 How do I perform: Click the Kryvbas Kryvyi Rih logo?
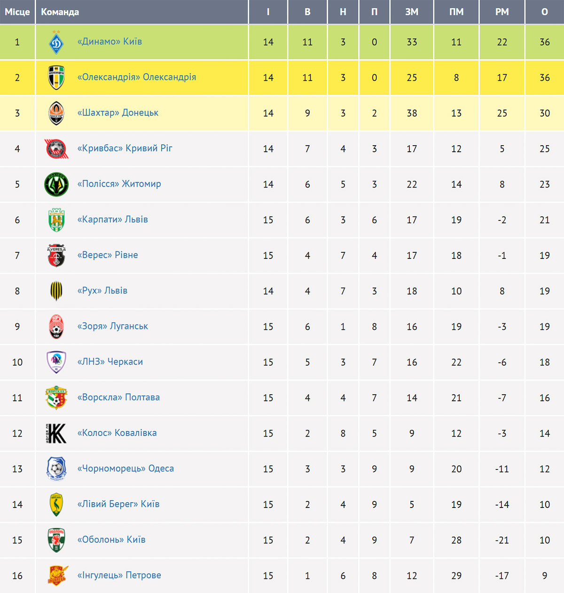[x=56, y=148]
